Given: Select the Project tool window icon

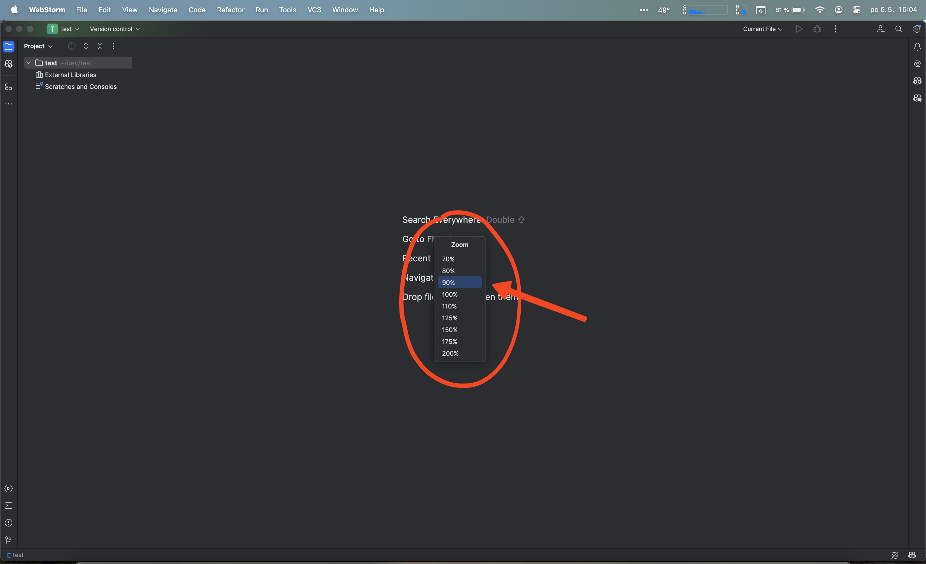Looking at the screenshot, I should [8, 46].
